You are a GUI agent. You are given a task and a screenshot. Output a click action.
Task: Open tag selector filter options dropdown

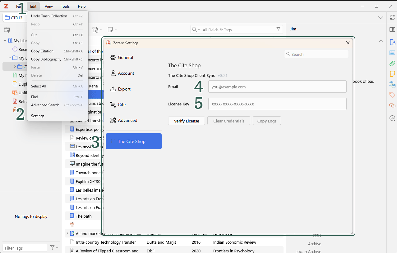(54, 248)
